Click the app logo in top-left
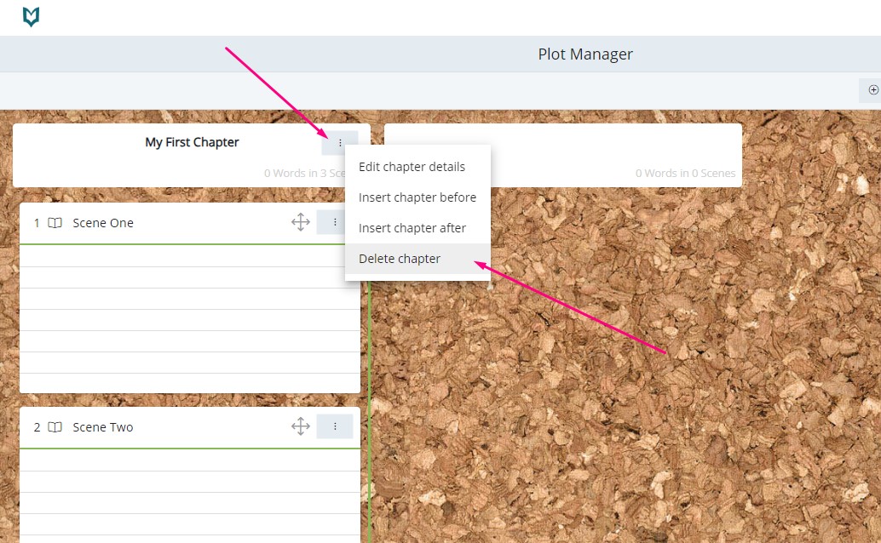The width and height of the screenshot is (881, 543). tap(31, 17)
